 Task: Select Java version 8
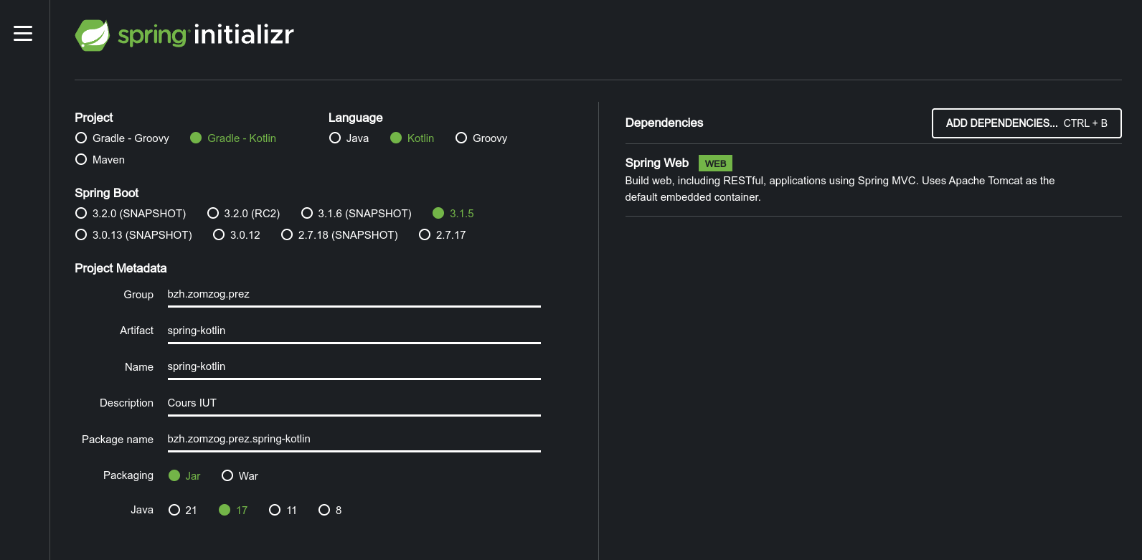330,511
